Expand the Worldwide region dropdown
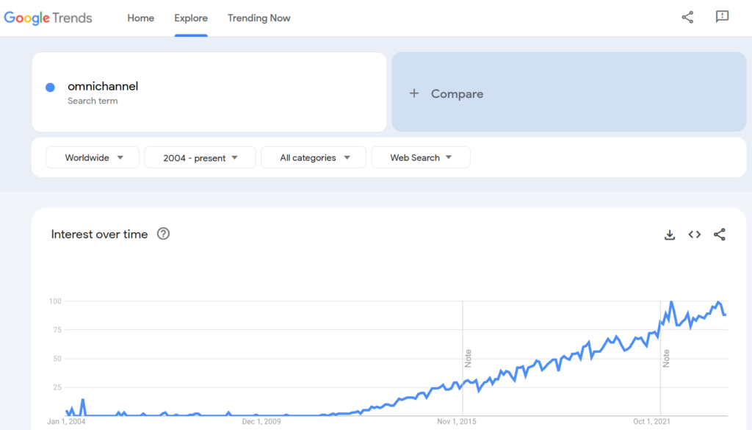This screenshot has height=430, width=752. (93, 157)
